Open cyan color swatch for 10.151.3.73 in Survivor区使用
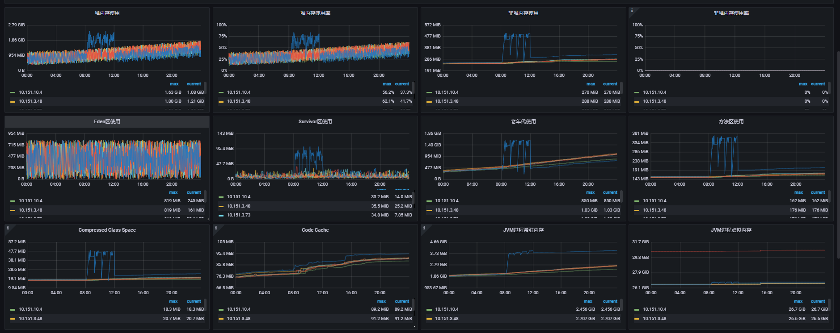The height and width of the screenshot is (333, 840). (221, 216)
